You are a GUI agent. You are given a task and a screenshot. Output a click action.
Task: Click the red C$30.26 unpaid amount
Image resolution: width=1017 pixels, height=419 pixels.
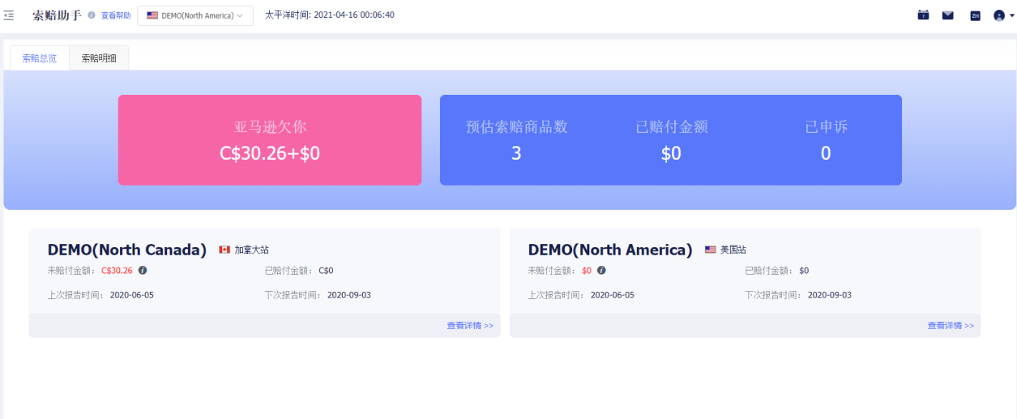tap(117, 271)
